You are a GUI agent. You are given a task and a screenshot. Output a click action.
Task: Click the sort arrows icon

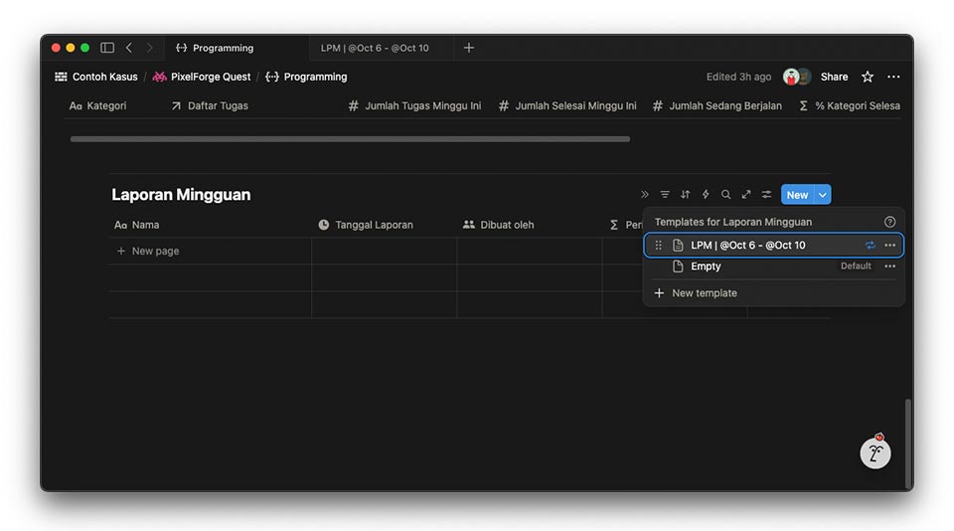click(x=685, y=195)
